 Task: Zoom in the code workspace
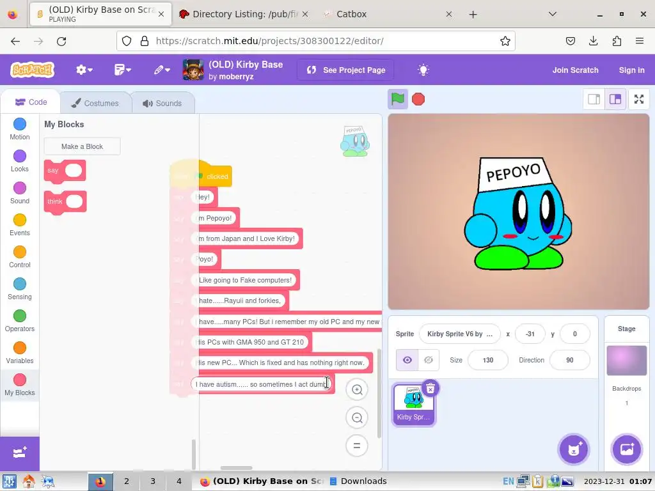tap(357, 389)
